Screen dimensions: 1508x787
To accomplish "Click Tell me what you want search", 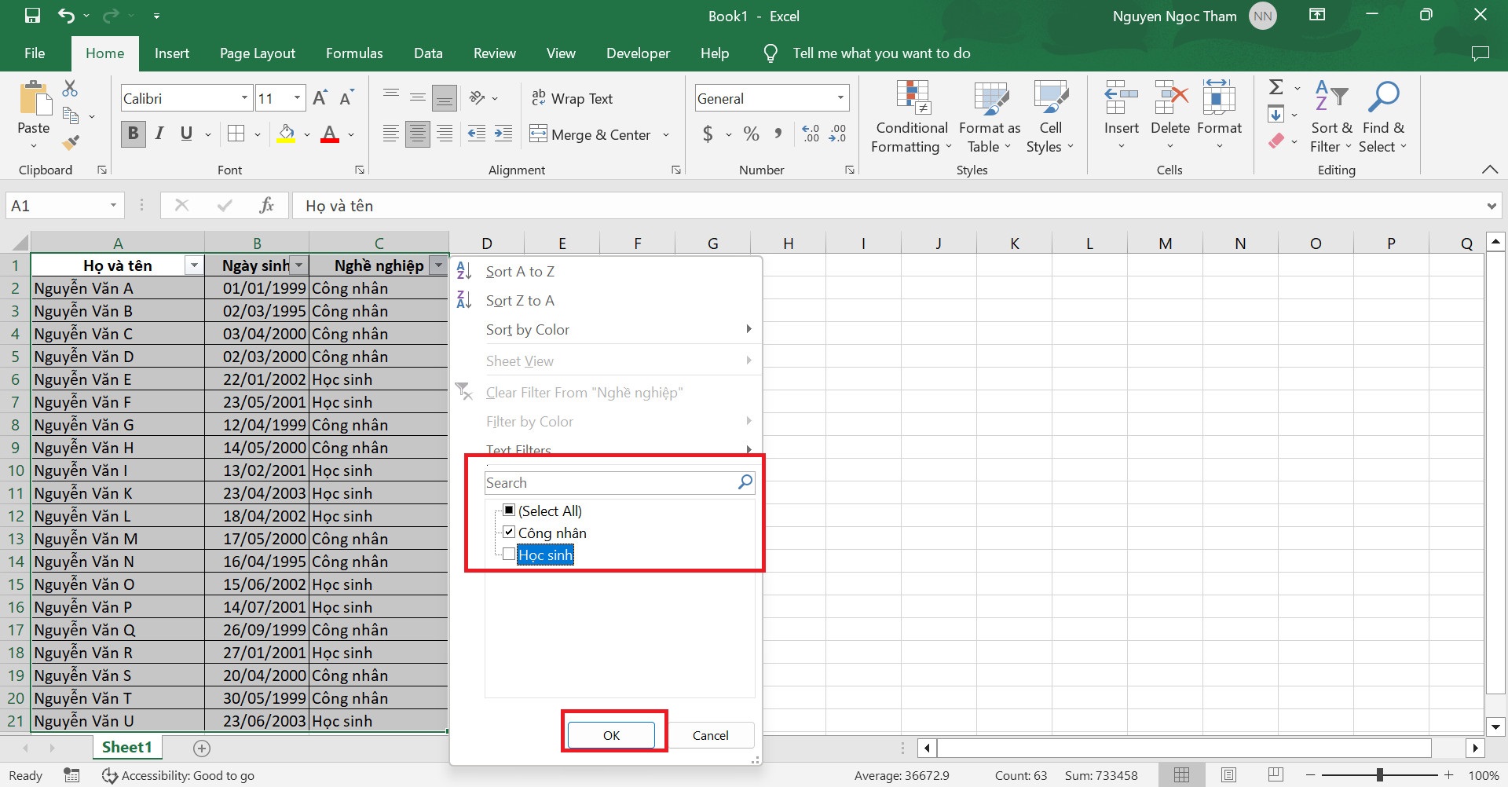I will (881, 53).
